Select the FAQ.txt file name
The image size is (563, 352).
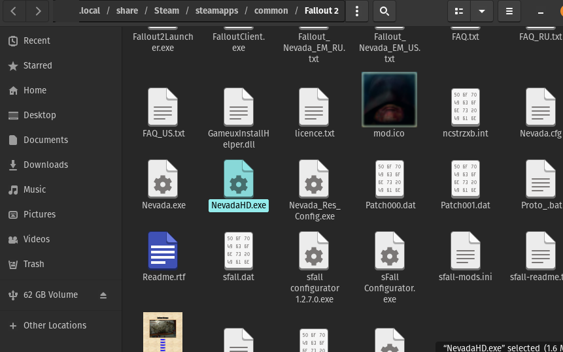pyautogui.click(x=466, y=37)
